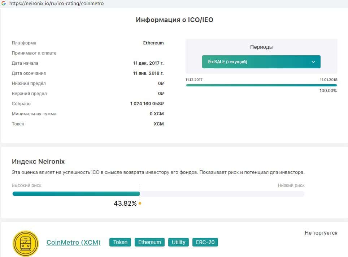
Task: Click the 0₽ value for Верхний предел
Action: coord(161,94)
